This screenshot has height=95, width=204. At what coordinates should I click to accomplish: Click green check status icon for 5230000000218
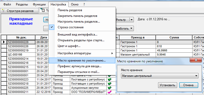110,84
